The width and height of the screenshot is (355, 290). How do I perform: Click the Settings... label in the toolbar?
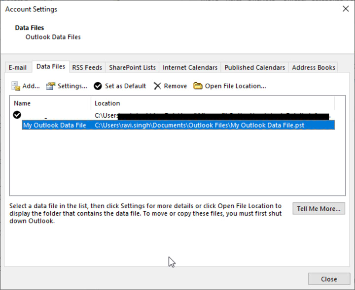coord(72,86)
